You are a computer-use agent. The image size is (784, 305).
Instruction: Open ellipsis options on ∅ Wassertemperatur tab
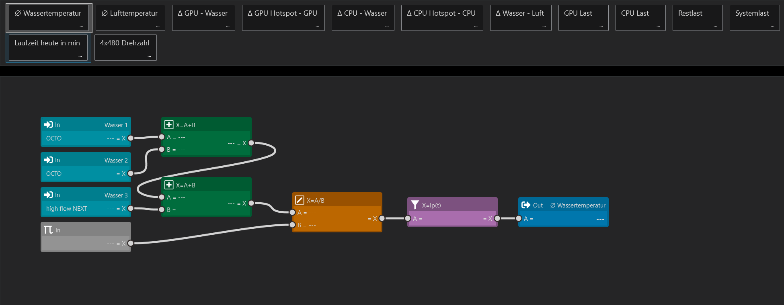(81, 26)
